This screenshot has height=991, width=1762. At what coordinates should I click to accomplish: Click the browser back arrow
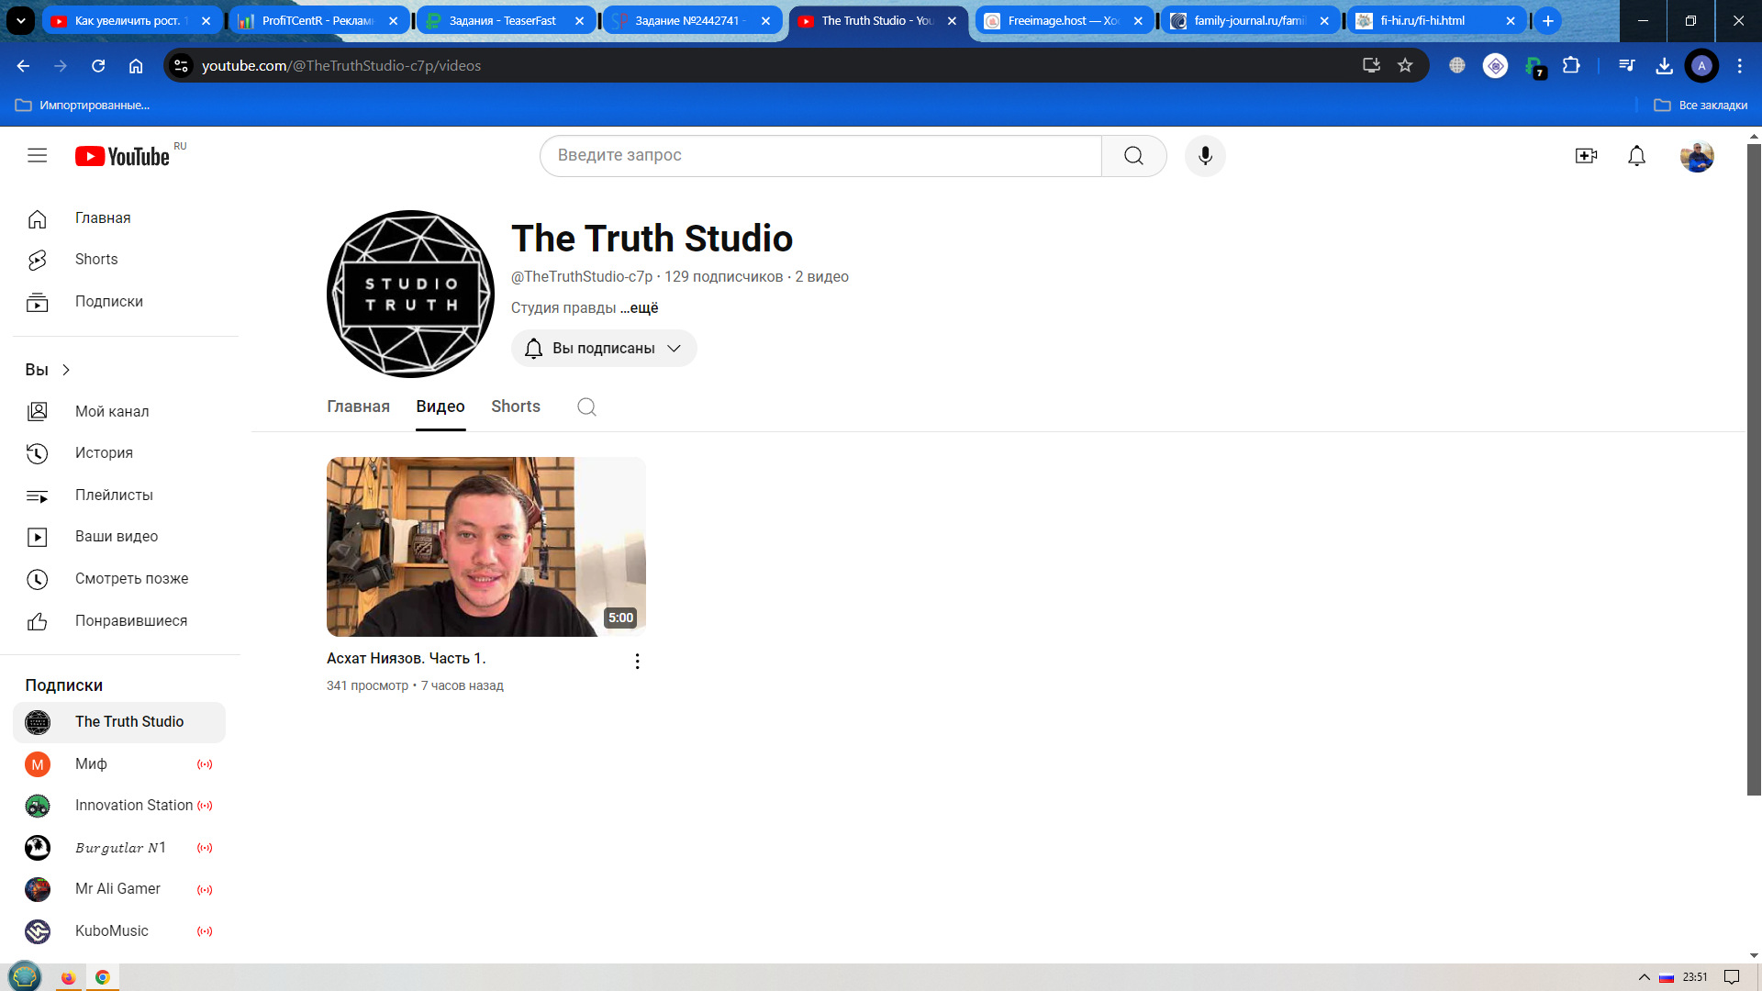24,66
